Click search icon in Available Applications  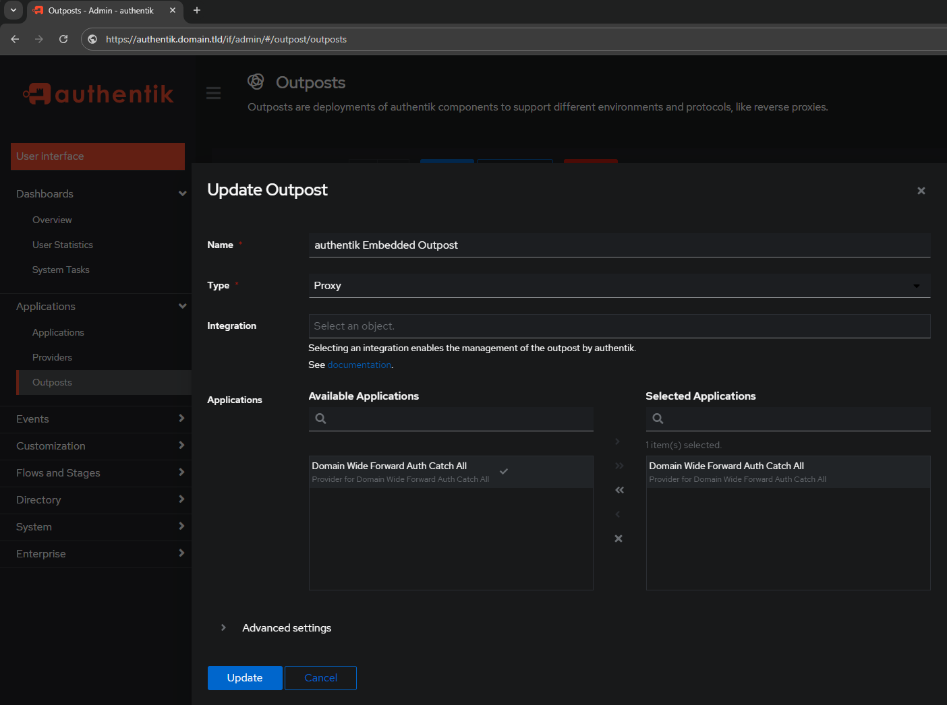(x=321, y=419)
